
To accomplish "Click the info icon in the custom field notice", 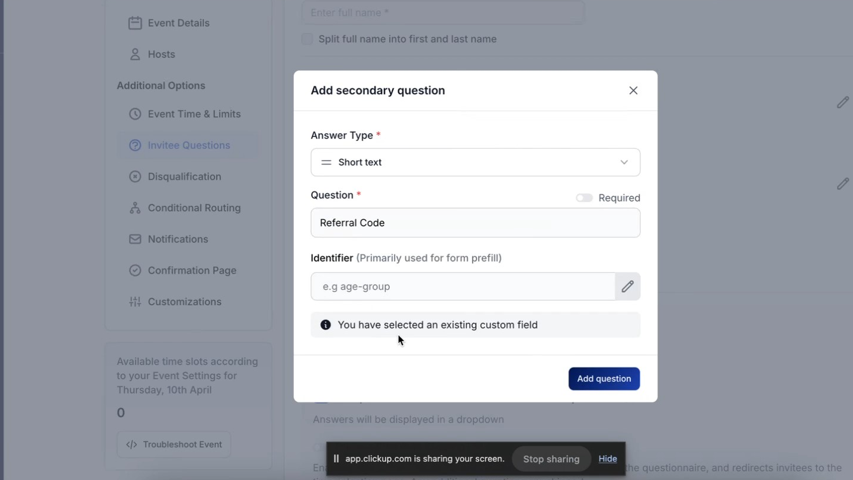I will coord(326,325).
